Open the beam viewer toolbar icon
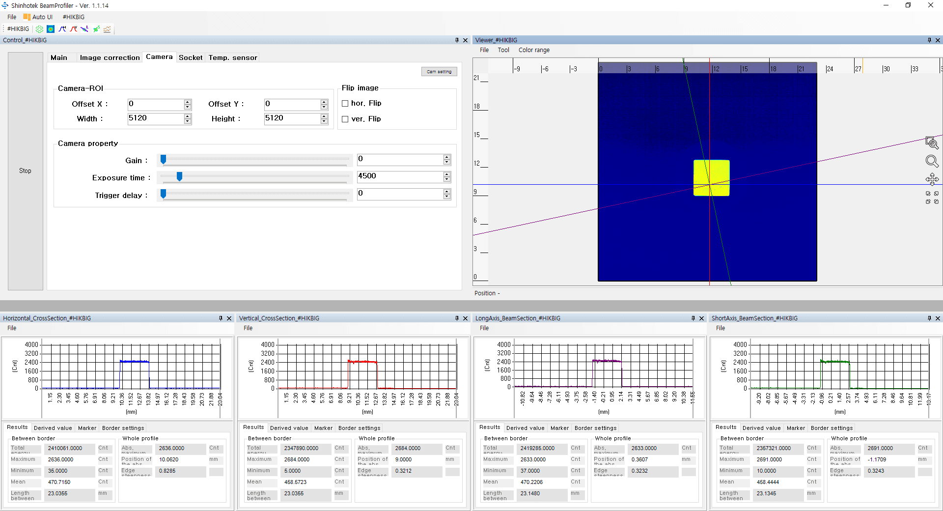 point(51,29)
